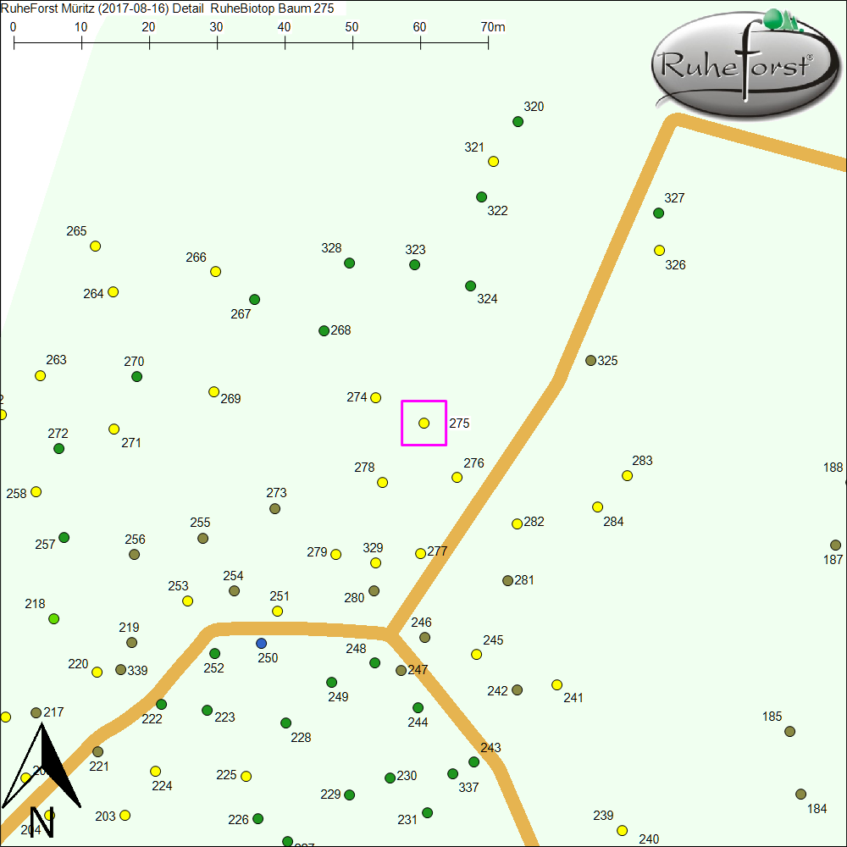Viewport: 847px width, 847px height.
Task: Click the light green tree marker 218
Action: tap(54, 619)
